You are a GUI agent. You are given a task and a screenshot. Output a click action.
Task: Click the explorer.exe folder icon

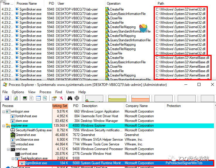coord(8,125)
